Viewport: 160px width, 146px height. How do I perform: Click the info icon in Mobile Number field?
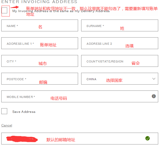point(154,96)
